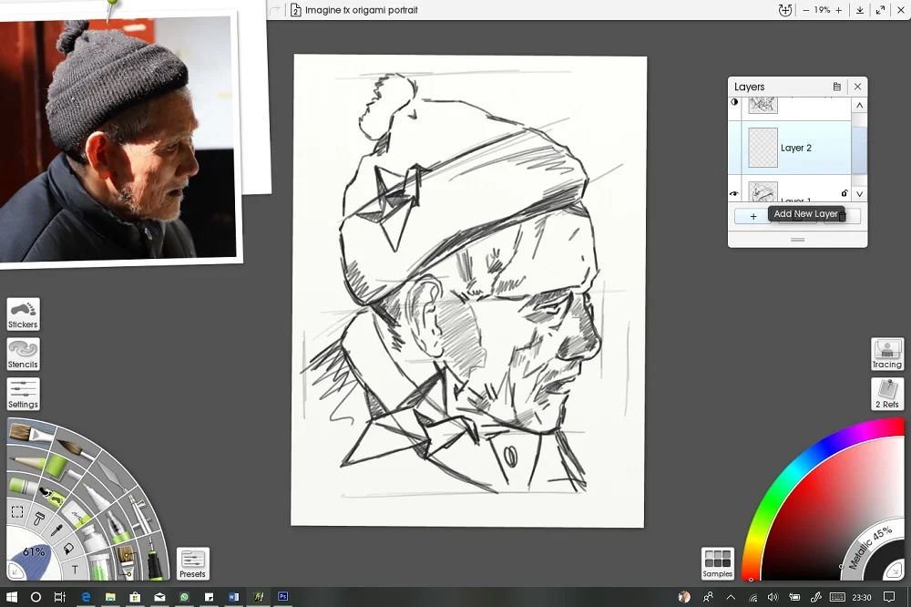The width and height of the screenshot is (911, 607).
Task: Open Photoshop from the taskbar
Action: pos(283,597)
